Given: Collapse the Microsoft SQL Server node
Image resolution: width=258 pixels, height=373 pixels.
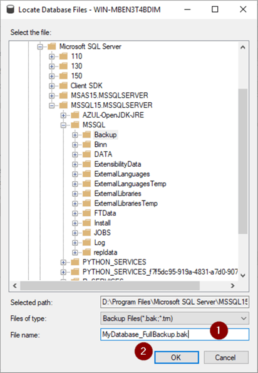Looking at the screenshot, I should tap(40, 46).
